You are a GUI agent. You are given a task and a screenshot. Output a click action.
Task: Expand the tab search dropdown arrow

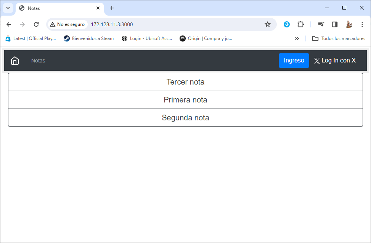click(x=8, y=8)
